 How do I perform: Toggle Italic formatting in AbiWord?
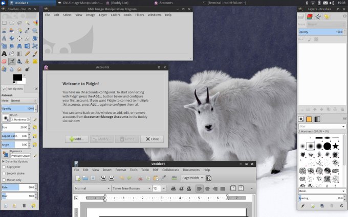(181, 188)
